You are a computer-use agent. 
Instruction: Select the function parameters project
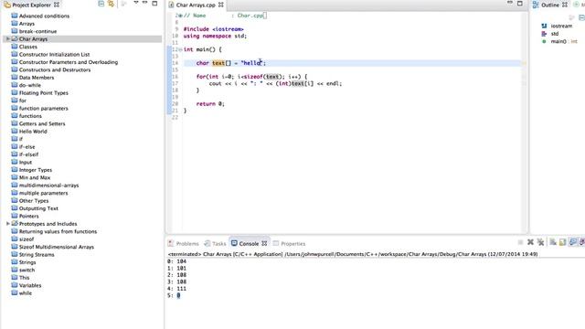point(43,108)
